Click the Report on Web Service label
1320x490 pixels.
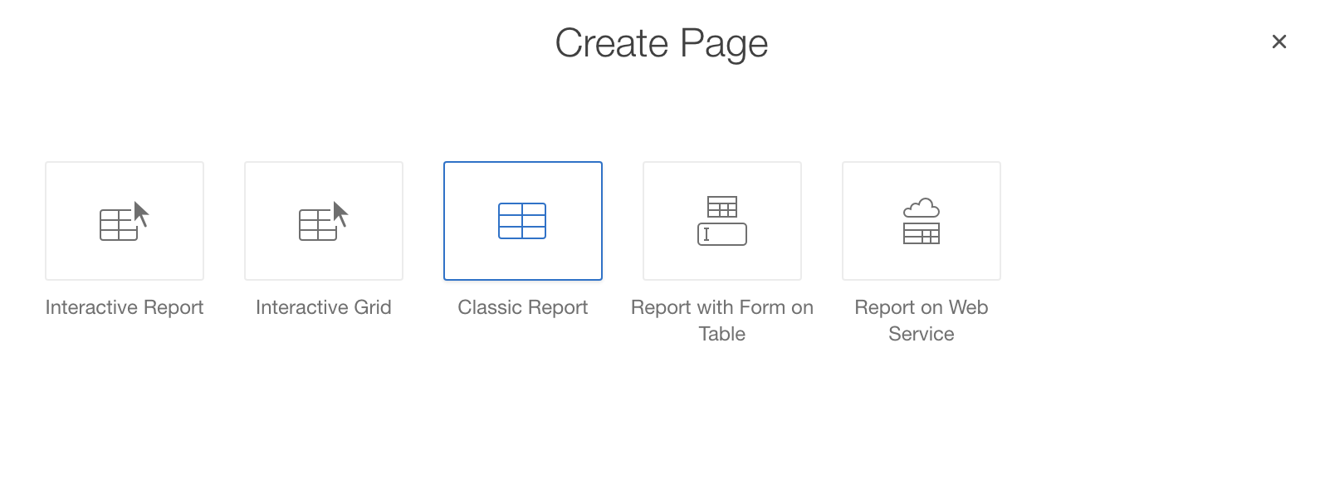click(x=922, y=321)
